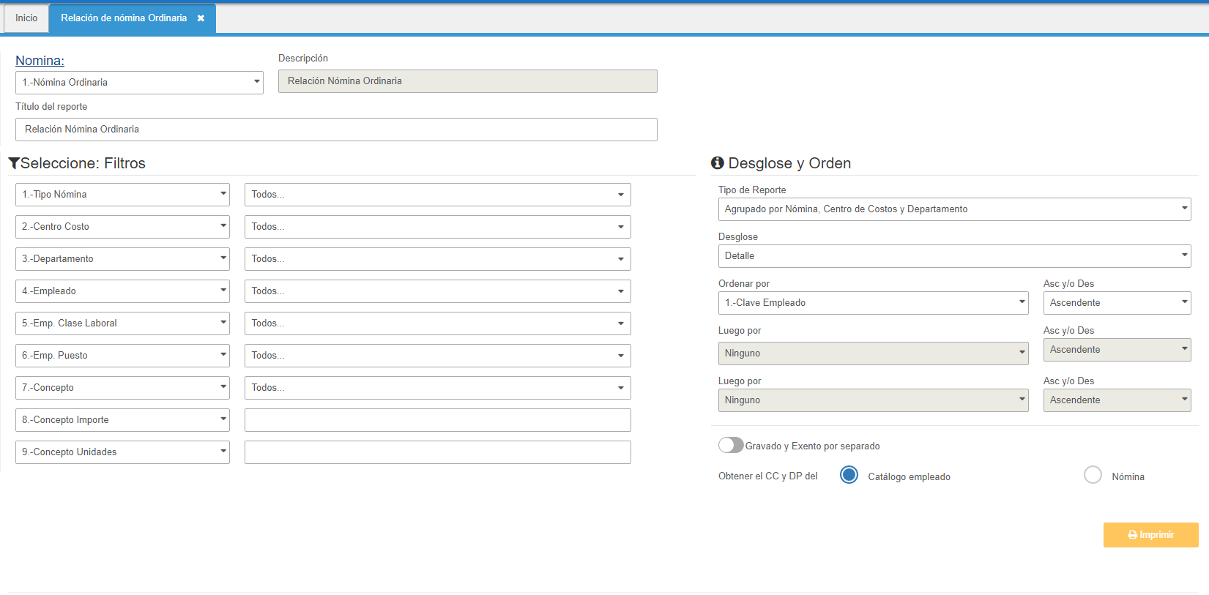Click the Nomina link heading
Screen dimensions: 1209x595
pos(40,61)
